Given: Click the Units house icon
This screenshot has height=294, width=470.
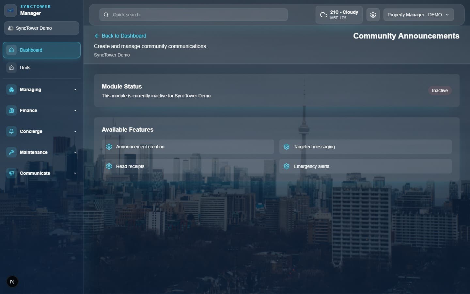Looking at the screenshot, I should click(x=11, y=68).
